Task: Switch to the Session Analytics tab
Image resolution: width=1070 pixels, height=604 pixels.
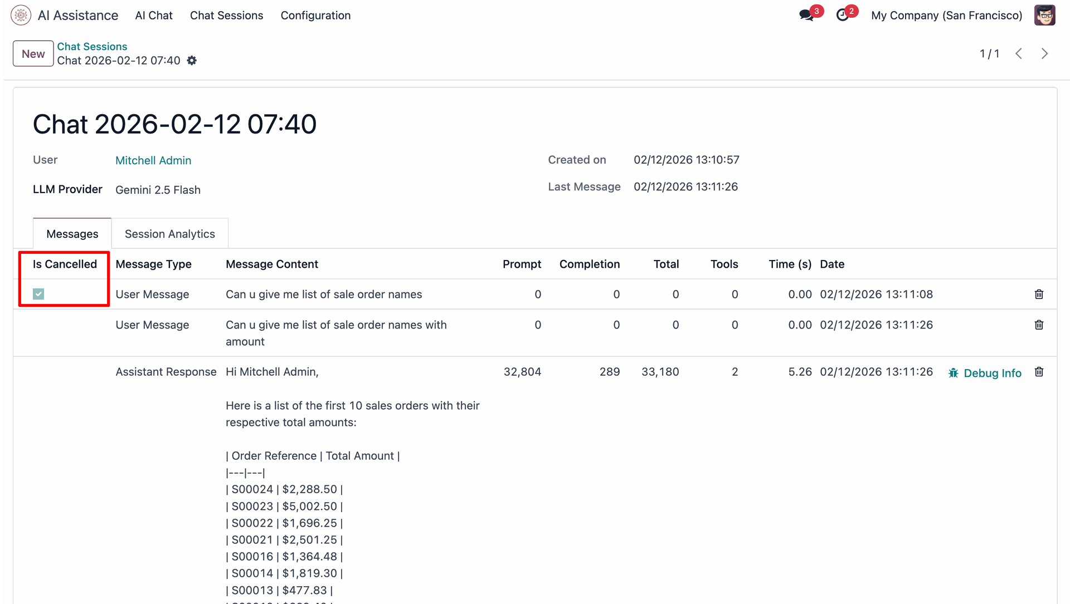Action: (x=169, y=234)
